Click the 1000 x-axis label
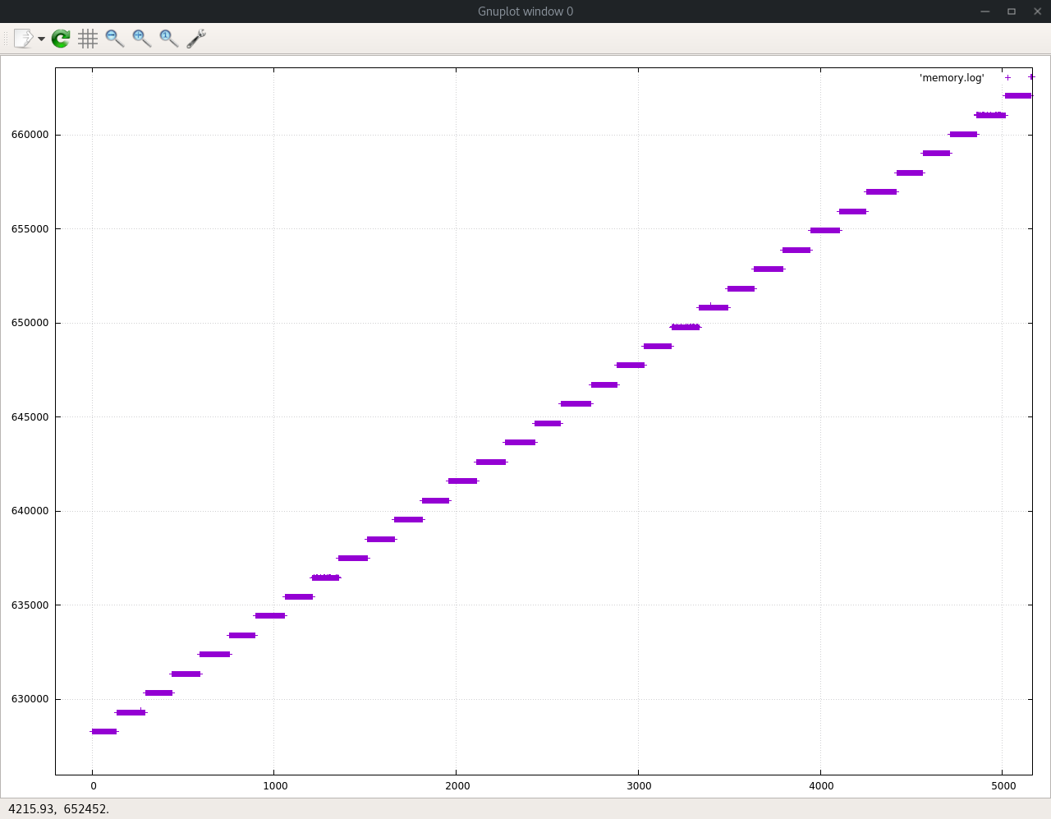This screenshot has width=1051, height=819. [275, 786]
